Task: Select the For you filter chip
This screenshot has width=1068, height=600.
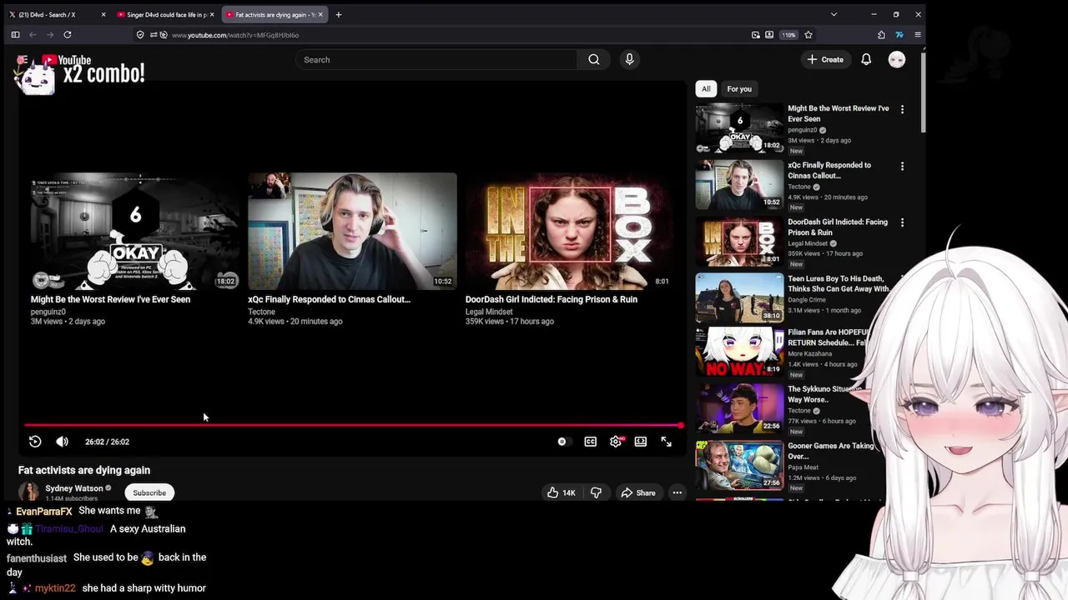Action: pos(739,89)
